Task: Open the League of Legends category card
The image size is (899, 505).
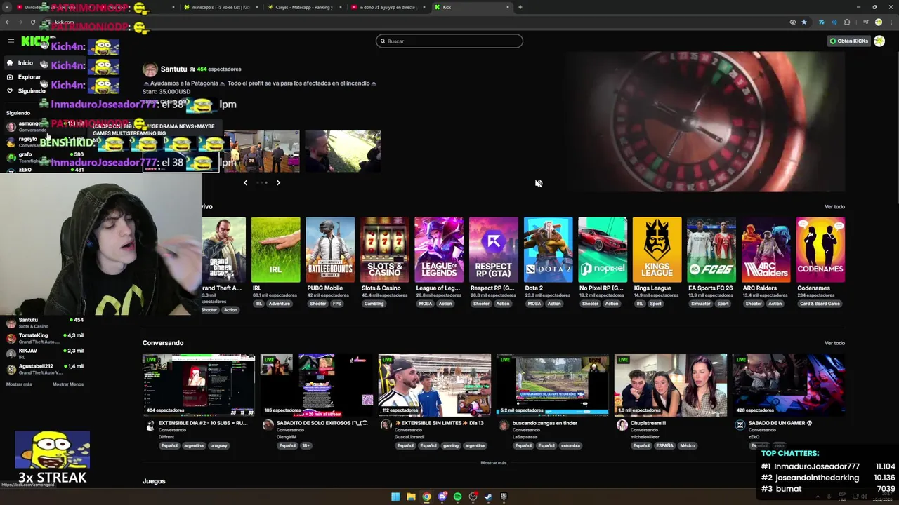Action: 439,250
